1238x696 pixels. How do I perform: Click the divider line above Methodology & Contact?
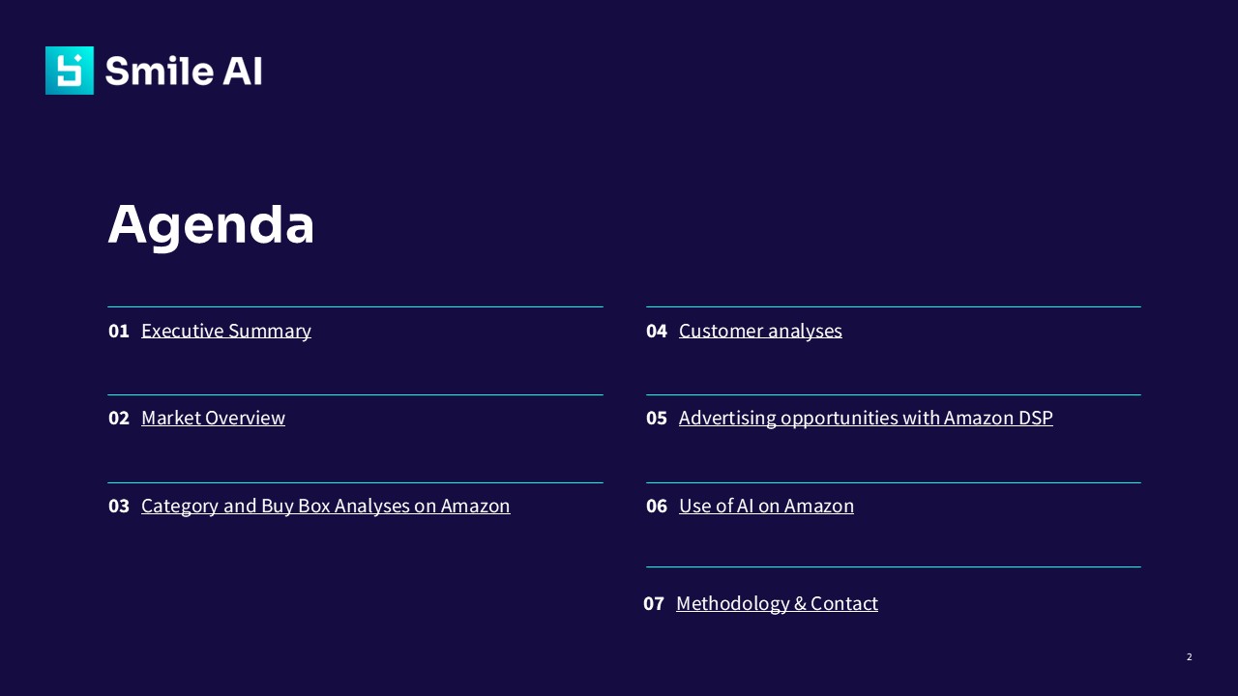coord(894,566)
